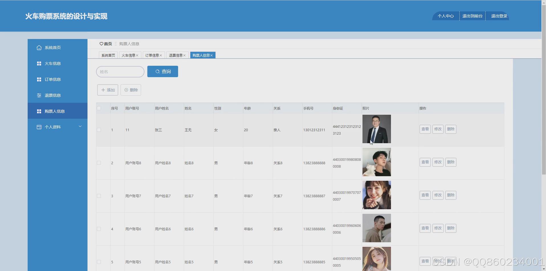Close the 订单信息 tab with its X
The image size is (546, 271).
coord(161,56)
